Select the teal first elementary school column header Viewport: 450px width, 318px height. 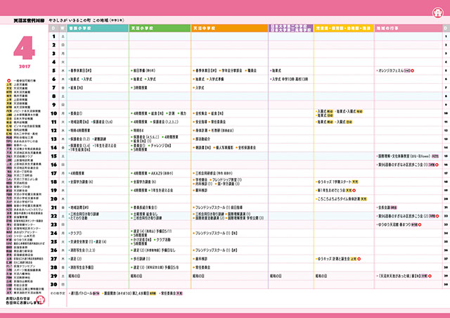(98, 28)
